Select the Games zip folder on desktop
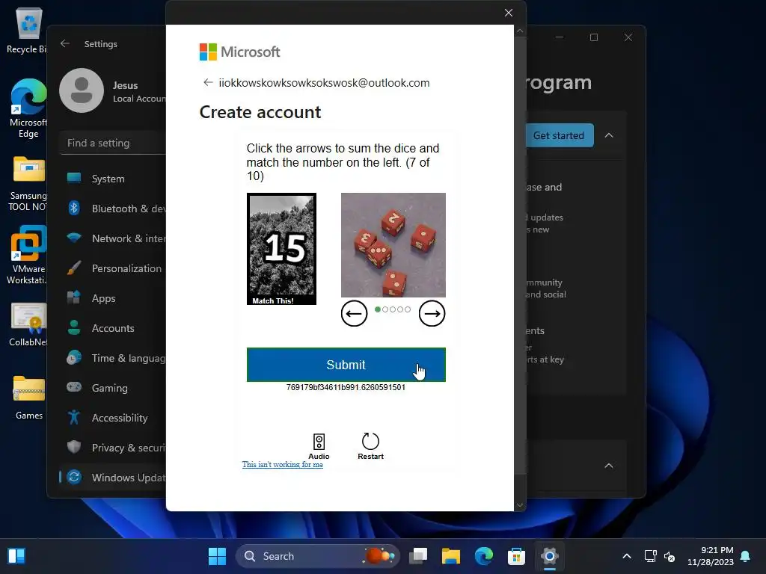The width and height of the screenshot is (766, 574). [x=28, y=398]
